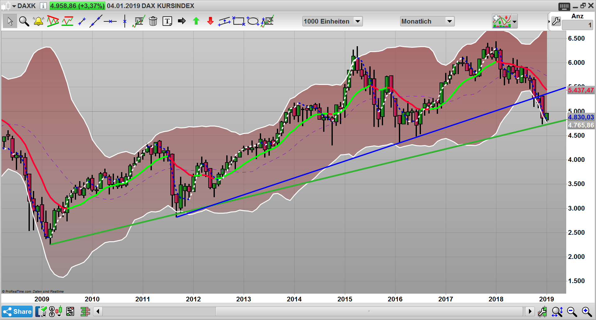Place a black arrow marker

pyautogui.click(x=182, y=21)
